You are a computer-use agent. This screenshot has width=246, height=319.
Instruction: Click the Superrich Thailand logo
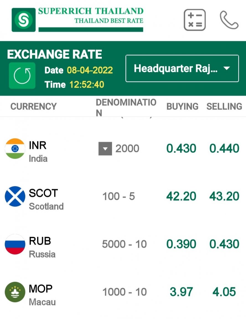[77, 20]
